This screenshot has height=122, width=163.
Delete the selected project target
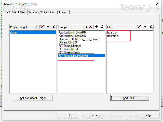[42, 27]
